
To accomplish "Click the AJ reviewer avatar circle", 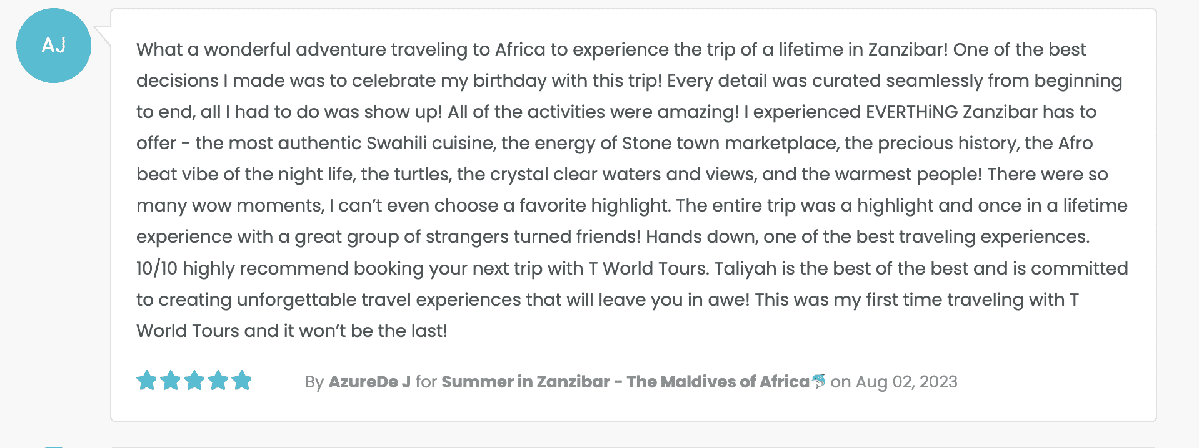I will click(54, 46).
